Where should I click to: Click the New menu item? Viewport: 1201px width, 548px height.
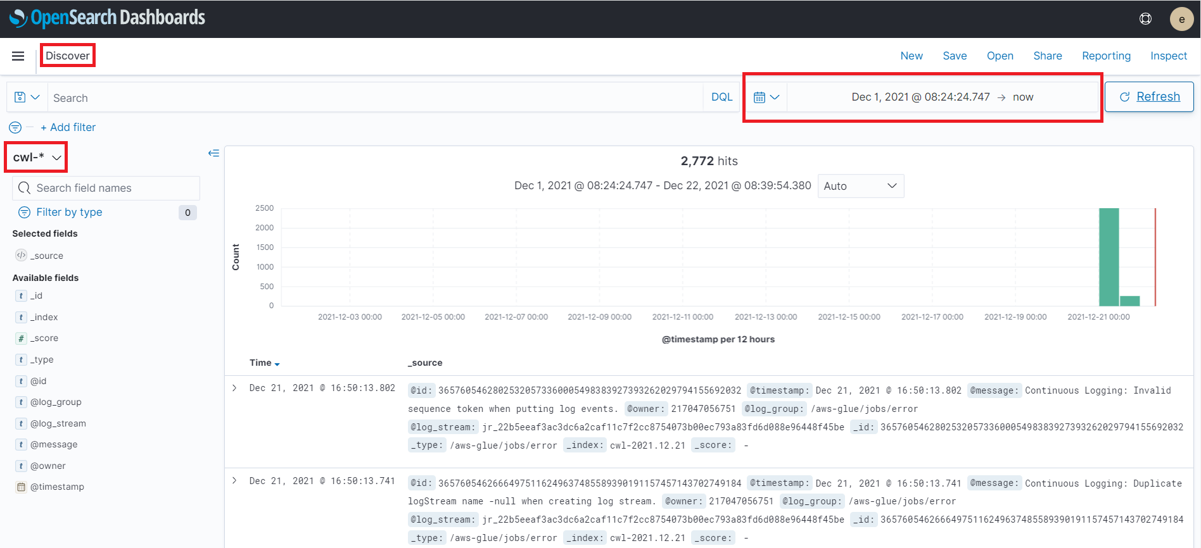[912, 56]
